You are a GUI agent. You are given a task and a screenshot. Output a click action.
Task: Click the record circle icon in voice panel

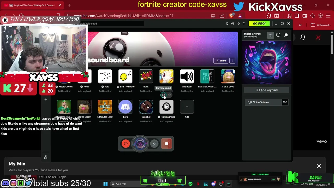coord(286,35)
